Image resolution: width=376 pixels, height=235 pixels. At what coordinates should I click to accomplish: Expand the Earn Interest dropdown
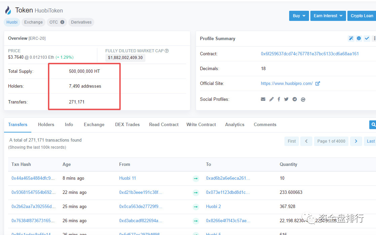(x=328, y=16)
